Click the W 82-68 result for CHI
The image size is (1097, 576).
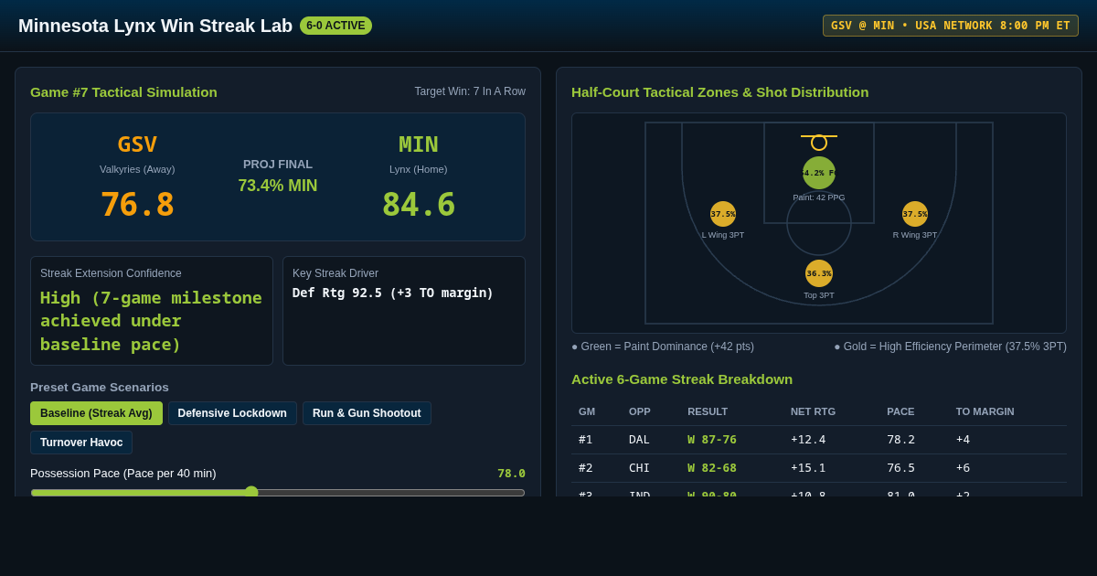coord(712,468)
